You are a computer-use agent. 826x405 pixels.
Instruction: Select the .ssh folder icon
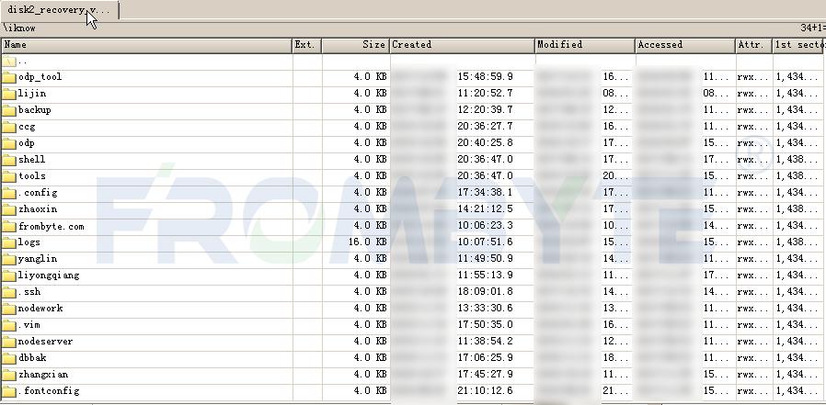tap(9, 292)
